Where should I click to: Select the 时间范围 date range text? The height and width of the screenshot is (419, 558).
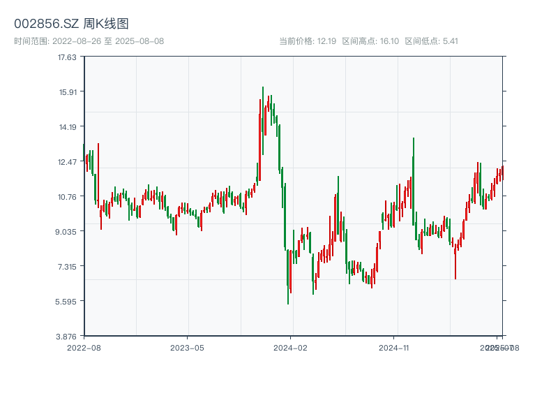point(89,41)
